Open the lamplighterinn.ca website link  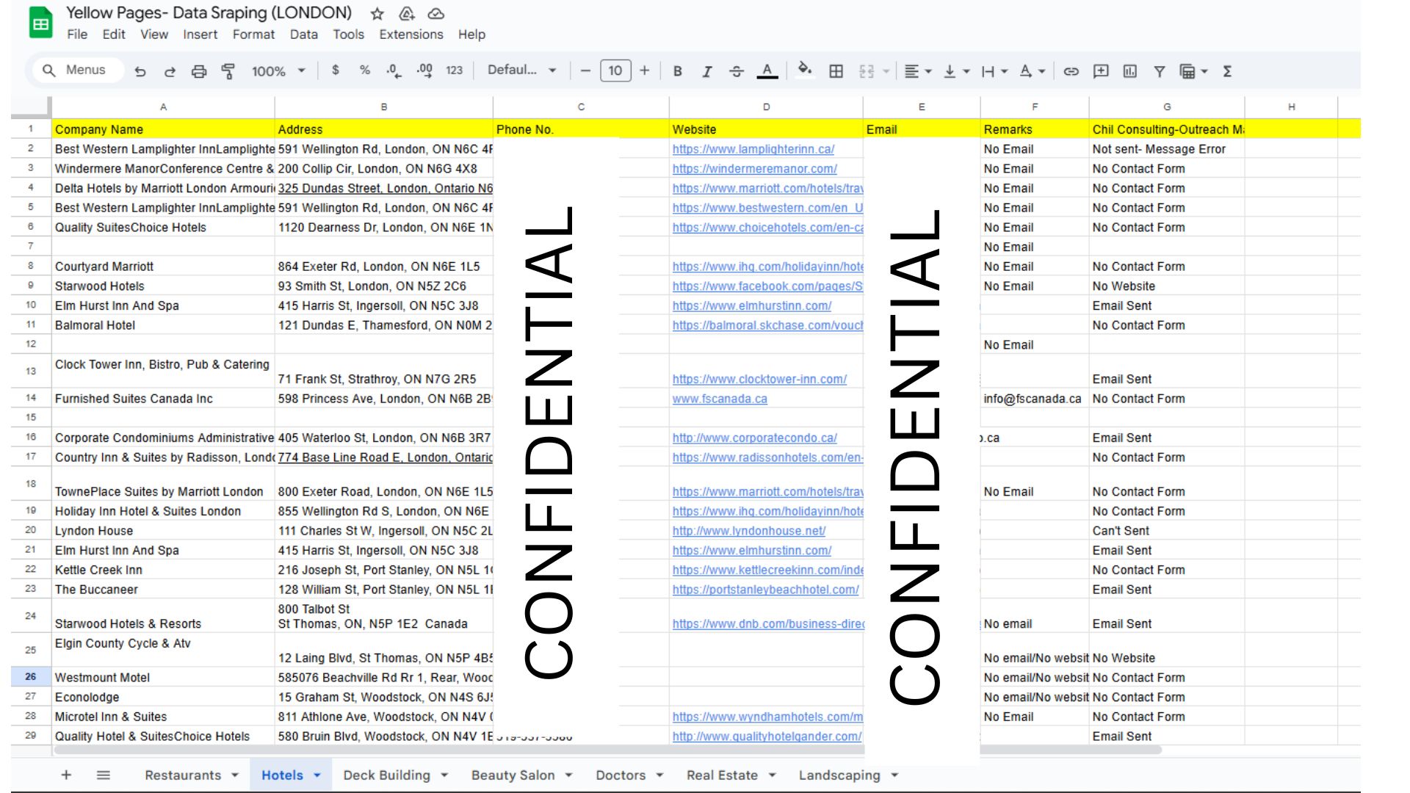(x=753, y=149)
